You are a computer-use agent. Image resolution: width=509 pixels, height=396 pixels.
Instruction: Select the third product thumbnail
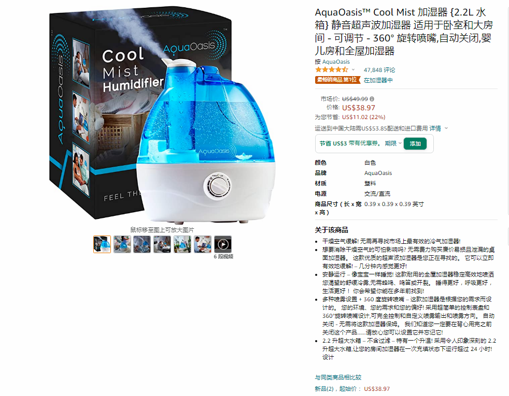click(142, 244)
